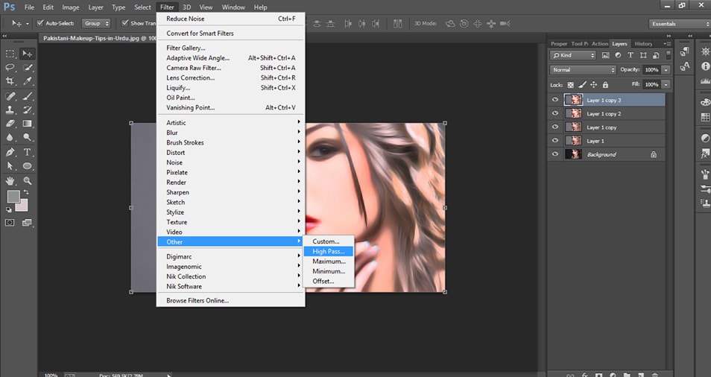Click the lock transparent pixels icon
Image resolution: width=711 pixels, height=377 pixels.
(x=571, y=85)
